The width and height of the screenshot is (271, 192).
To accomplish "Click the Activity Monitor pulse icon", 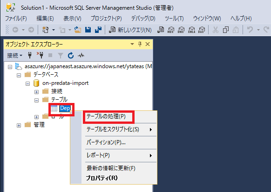I will pos(81,56).
